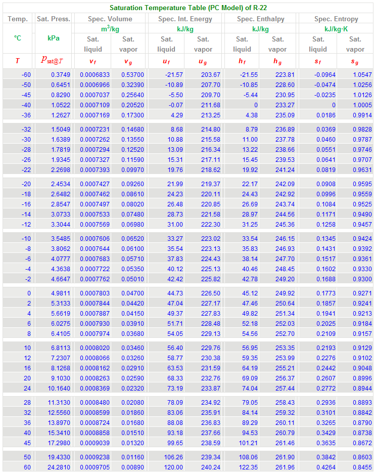The image size is (376, 474).
Task: Select uf value 120.00
Action: coord(174,467)
